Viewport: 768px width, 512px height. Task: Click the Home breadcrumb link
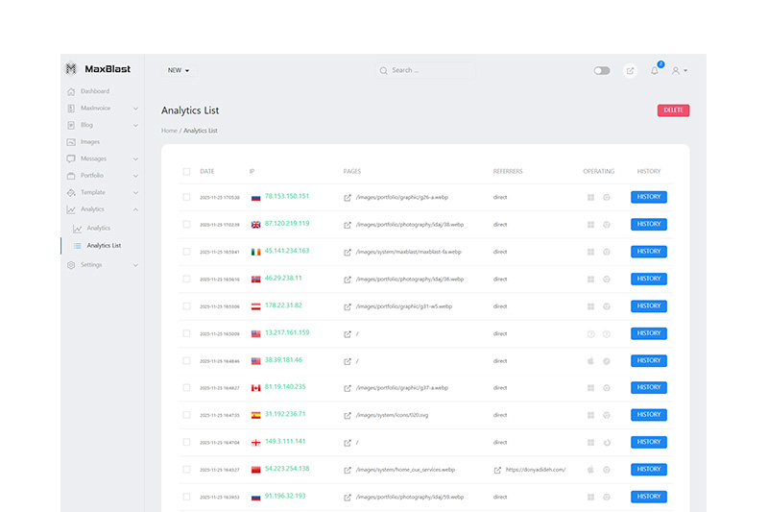[169, 131]
